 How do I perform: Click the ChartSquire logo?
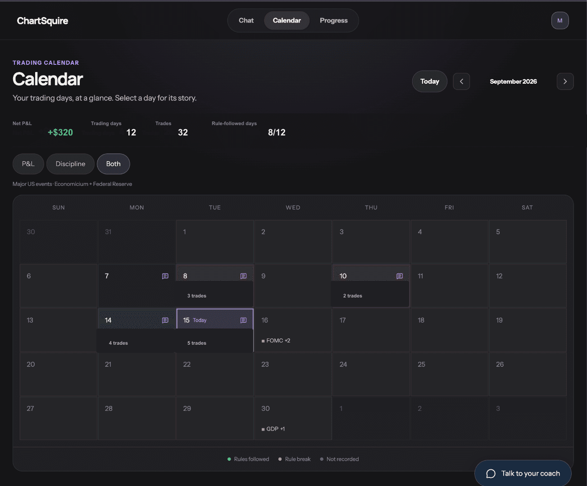click(x=42, y=21)
